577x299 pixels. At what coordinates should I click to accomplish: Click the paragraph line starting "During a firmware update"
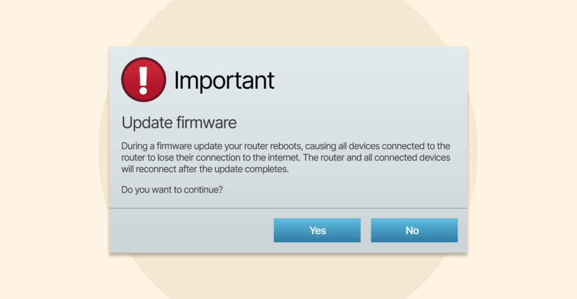coord(286,146)
